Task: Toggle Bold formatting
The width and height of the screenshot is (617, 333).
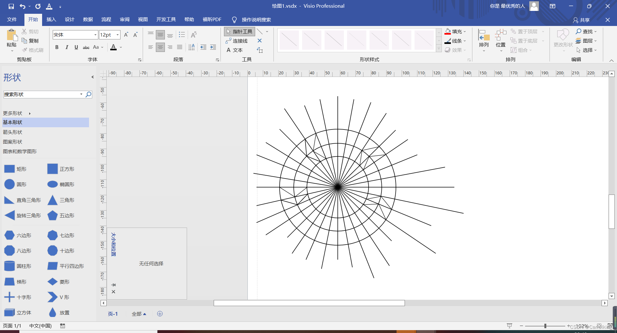Action: (57, 47)
